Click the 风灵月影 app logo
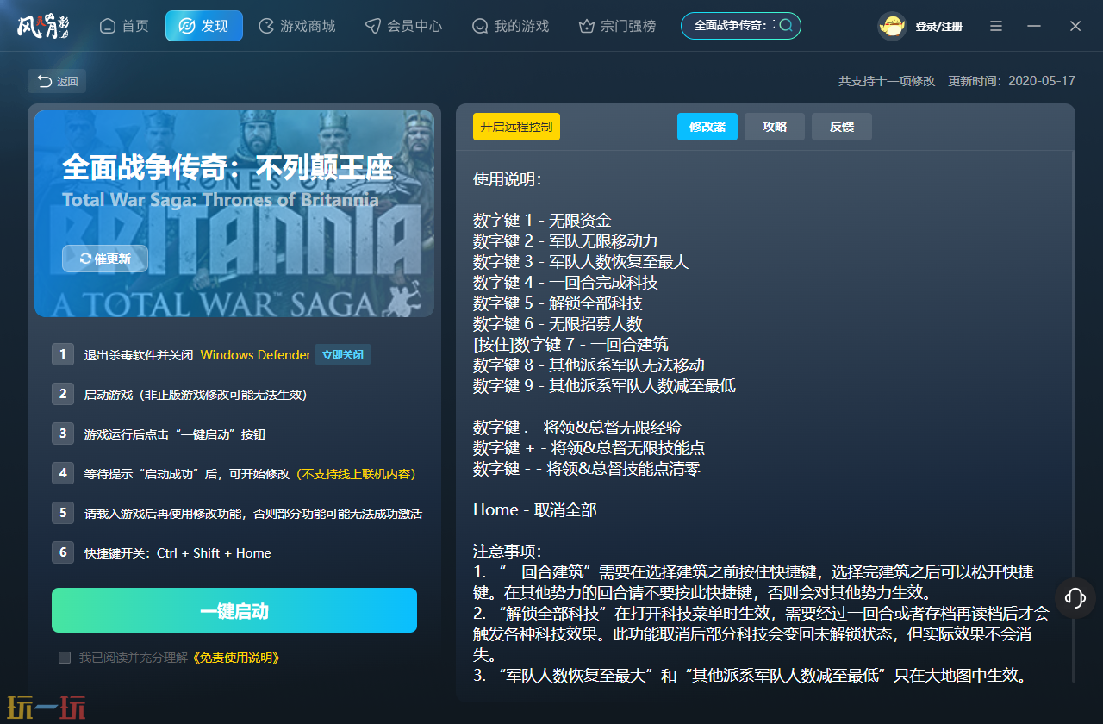 click(43, 26)
